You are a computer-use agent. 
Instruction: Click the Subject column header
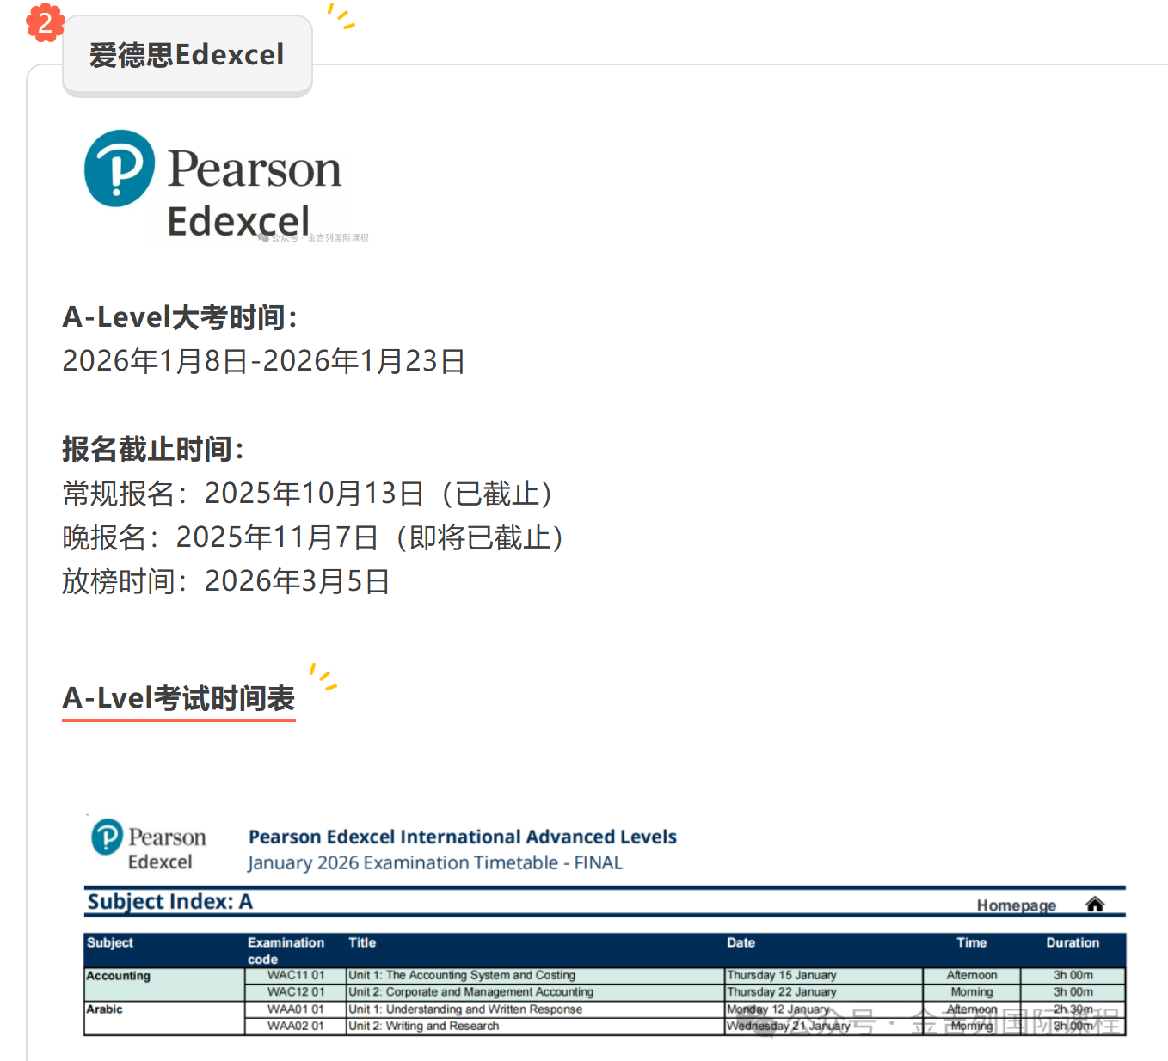pyautogui.click(x=110, y=942)
